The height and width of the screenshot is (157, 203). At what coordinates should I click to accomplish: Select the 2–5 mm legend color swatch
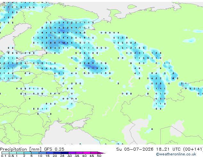coord(28,153)
